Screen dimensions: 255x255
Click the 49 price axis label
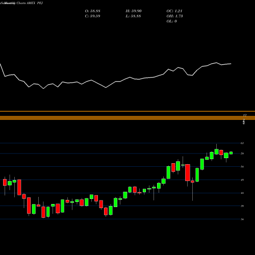click(x=242, y=180)
